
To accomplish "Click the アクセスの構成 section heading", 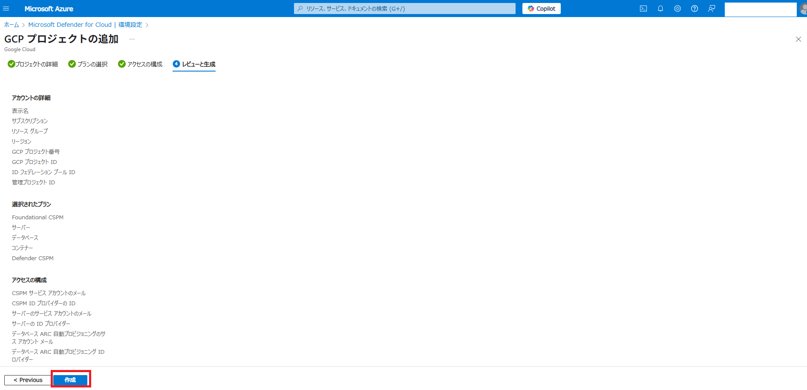I will (29, 280).
